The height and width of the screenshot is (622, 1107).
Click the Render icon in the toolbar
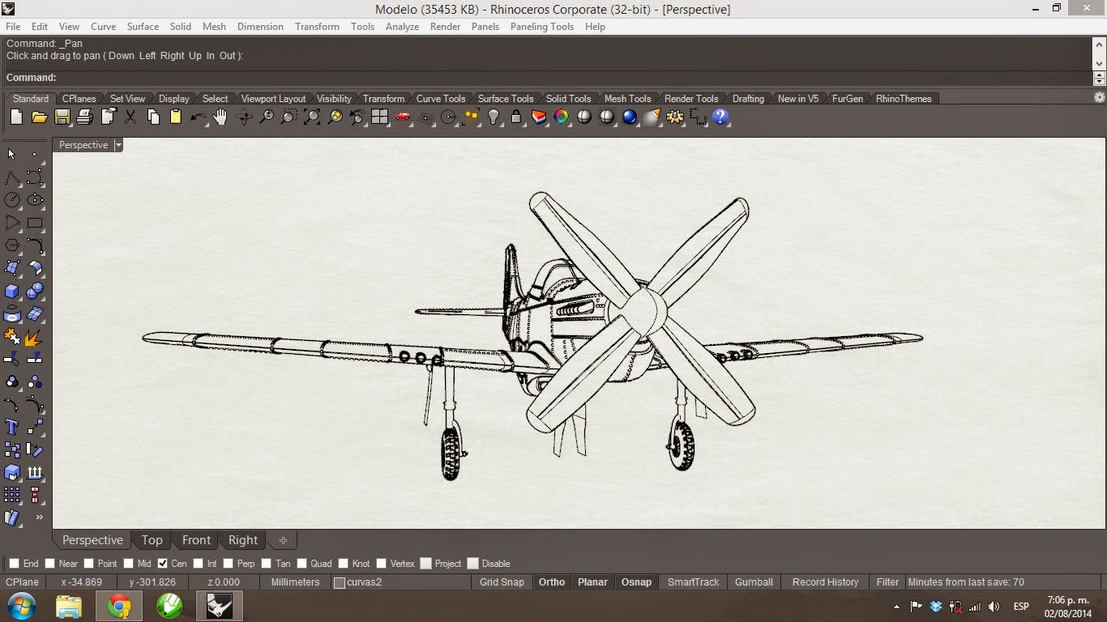[x=402, y=117]
